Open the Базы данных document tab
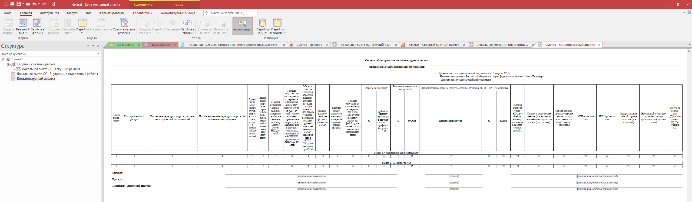 (x=161, y=45)
